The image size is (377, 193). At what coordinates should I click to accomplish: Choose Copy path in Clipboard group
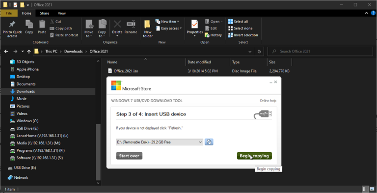61,28
